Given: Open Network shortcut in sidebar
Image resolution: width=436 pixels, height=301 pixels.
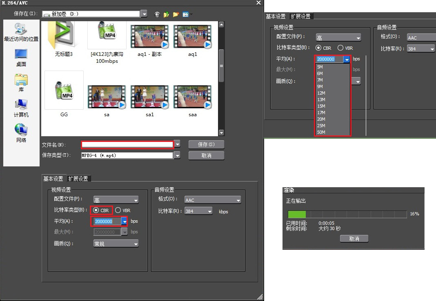Looking at the screenshot, I should (x=21, y=133).
